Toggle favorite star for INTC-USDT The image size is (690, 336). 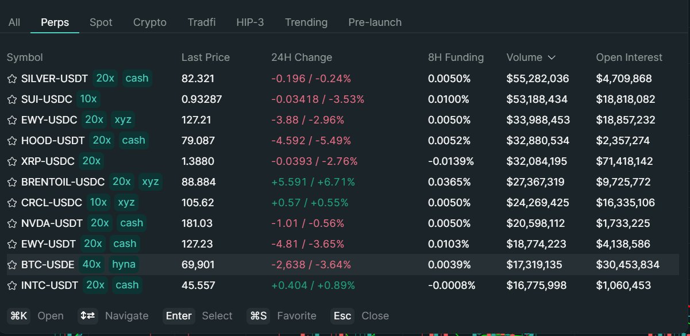[12, 285]
